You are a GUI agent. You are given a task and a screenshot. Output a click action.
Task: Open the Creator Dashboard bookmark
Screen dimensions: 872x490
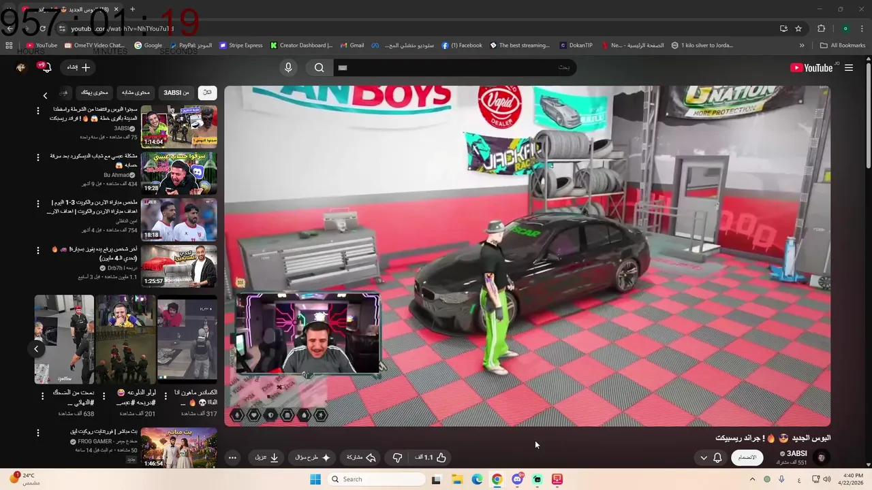pos(301,46)
